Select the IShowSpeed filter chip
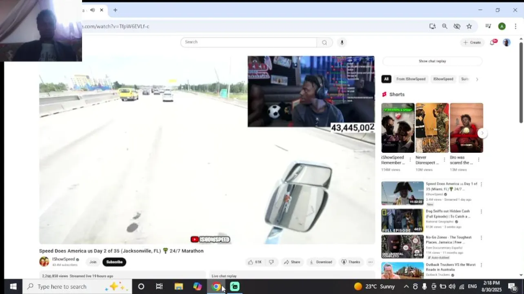 (x=443, y=79)
